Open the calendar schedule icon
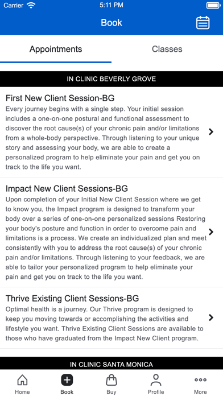The width and height of the screenshot is (223, 396). [x=203, y=23]
